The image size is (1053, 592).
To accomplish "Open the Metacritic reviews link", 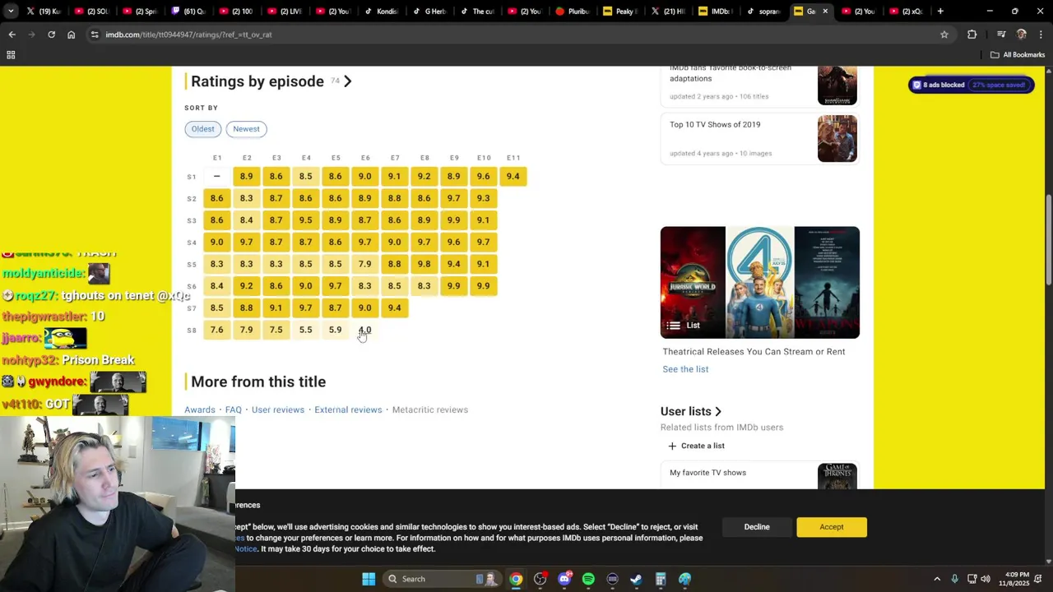I will [x=430, y=409].
